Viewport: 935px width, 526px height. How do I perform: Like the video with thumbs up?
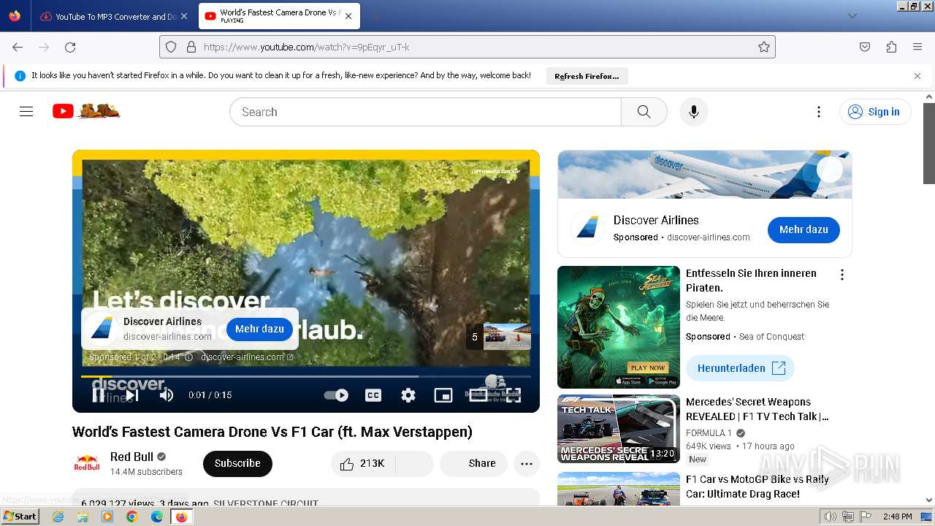(363, 463)
